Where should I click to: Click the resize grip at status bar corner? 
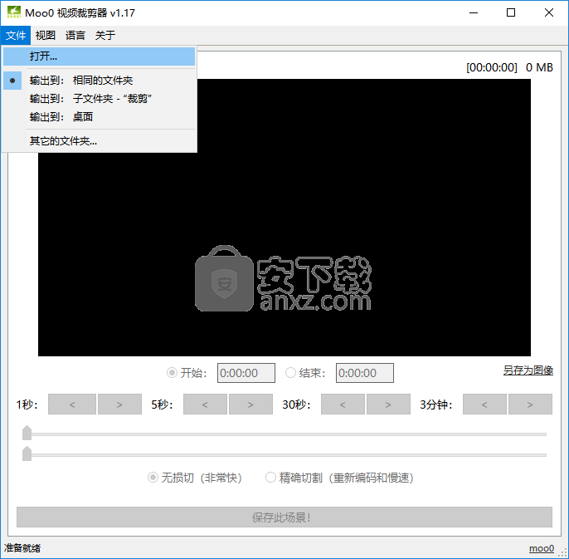coord(563,553)
